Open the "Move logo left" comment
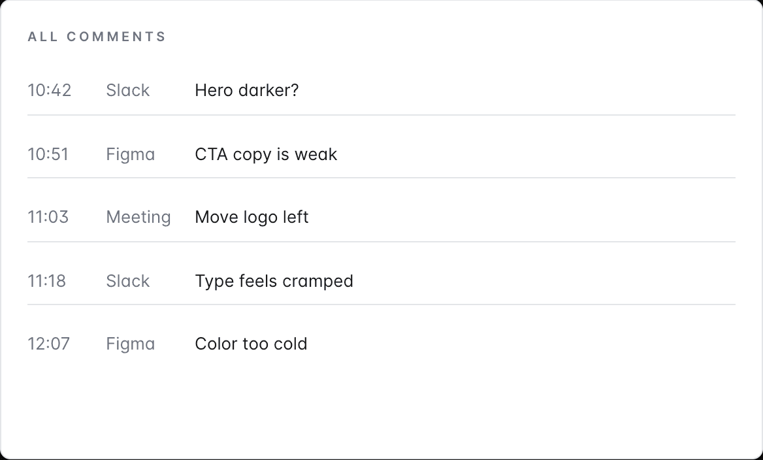The width and height of the screenshot is (763, 460). [x=252, y=217]
